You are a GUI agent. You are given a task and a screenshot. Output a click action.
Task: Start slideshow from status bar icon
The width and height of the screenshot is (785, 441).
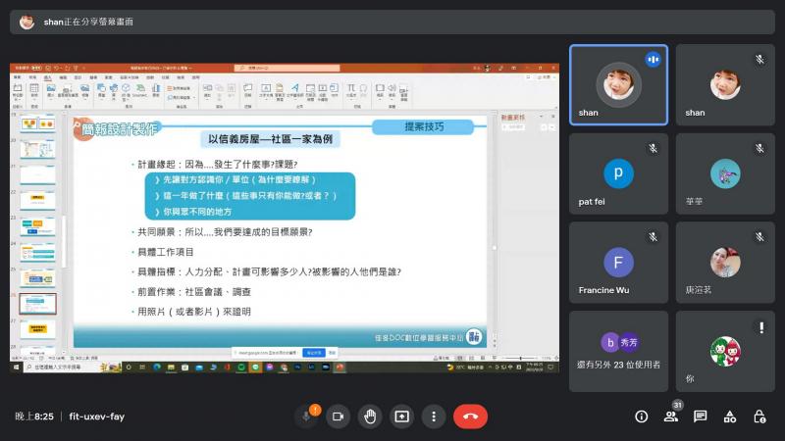[x=494, y=358]
